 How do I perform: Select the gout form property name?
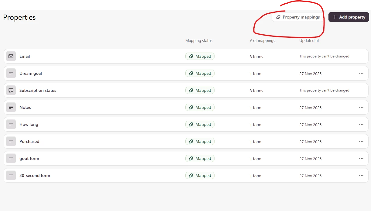click(29, 158)
